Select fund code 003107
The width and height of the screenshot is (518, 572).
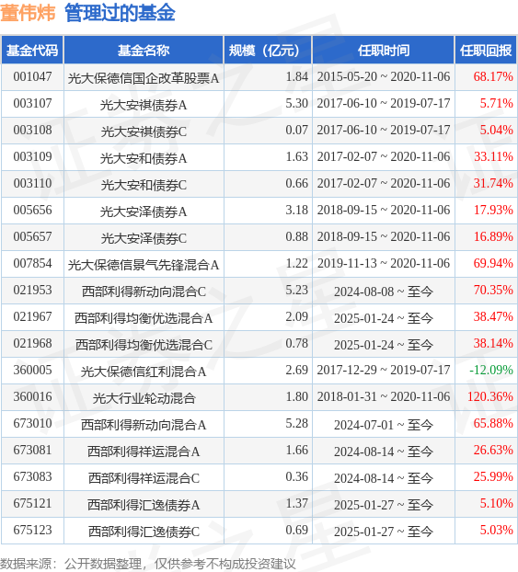pos(32,104)
